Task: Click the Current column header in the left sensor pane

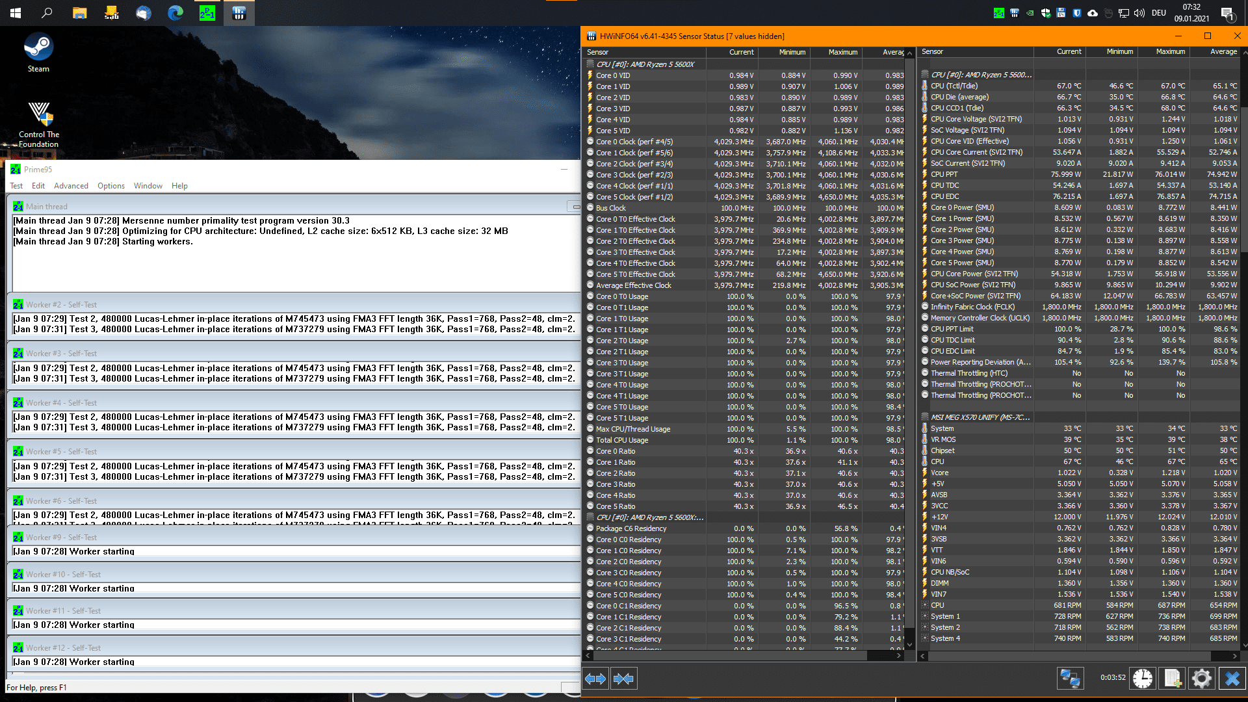Action: click(732, 52)
